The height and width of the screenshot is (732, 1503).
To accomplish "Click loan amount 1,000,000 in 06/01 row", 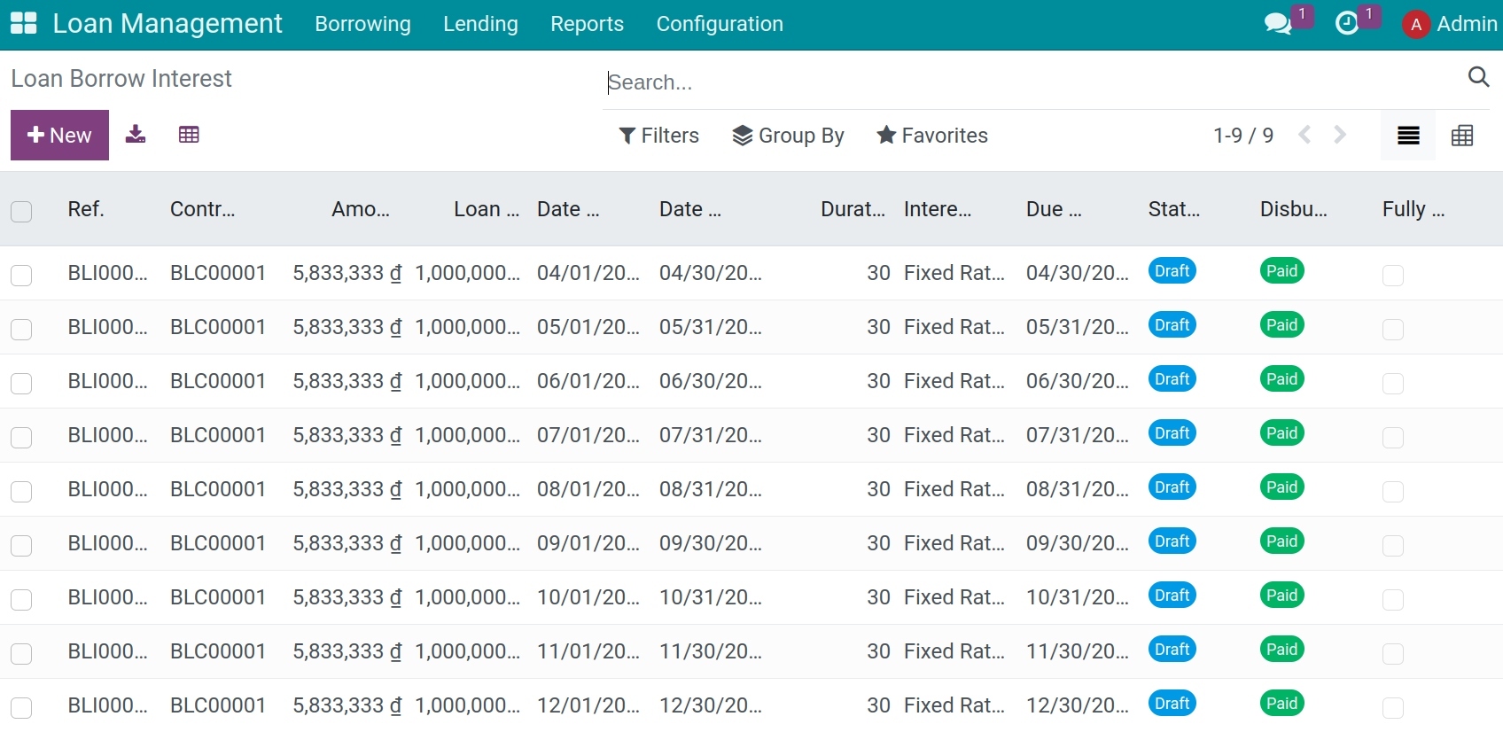I will click(x=467, y=381).
